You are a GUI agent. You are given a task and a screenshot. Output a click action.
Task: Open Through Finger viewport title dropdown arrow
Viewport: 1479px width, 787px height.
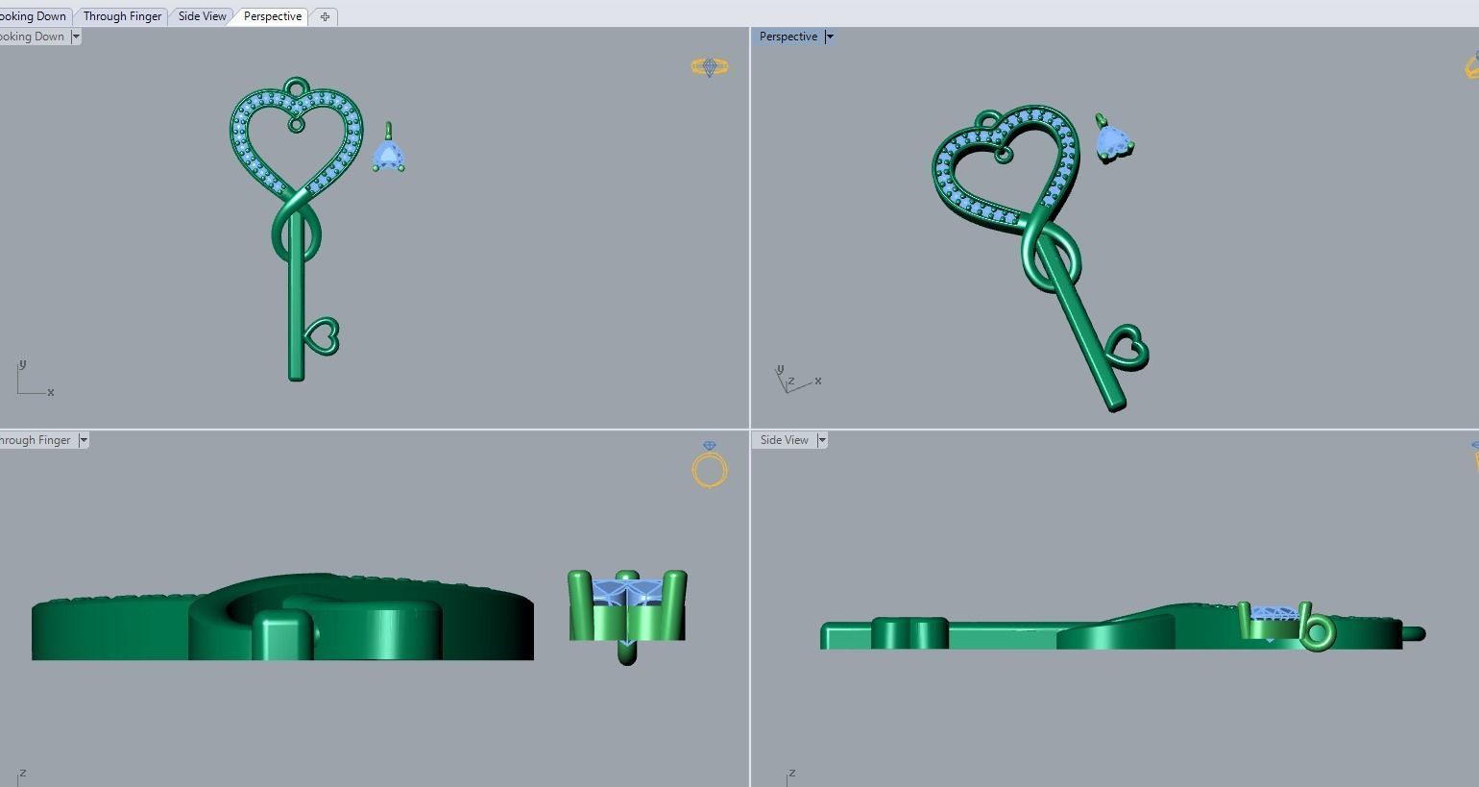[84, 440]
